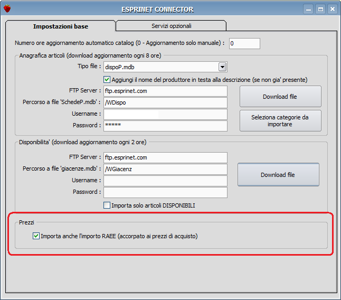The image size is (341, 300).
Task: Click the Disponibilita' Password field
Action: click(165, 192)
